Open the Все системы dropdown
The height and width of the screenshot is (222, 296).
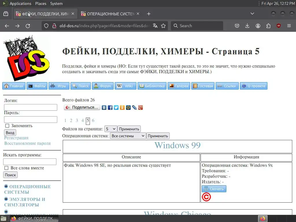128,136
